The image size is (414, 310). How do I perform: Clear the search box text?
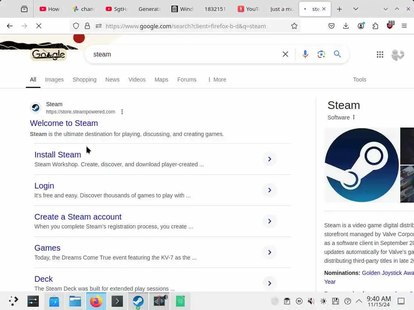pyautogui.click(x=285, y=54)
